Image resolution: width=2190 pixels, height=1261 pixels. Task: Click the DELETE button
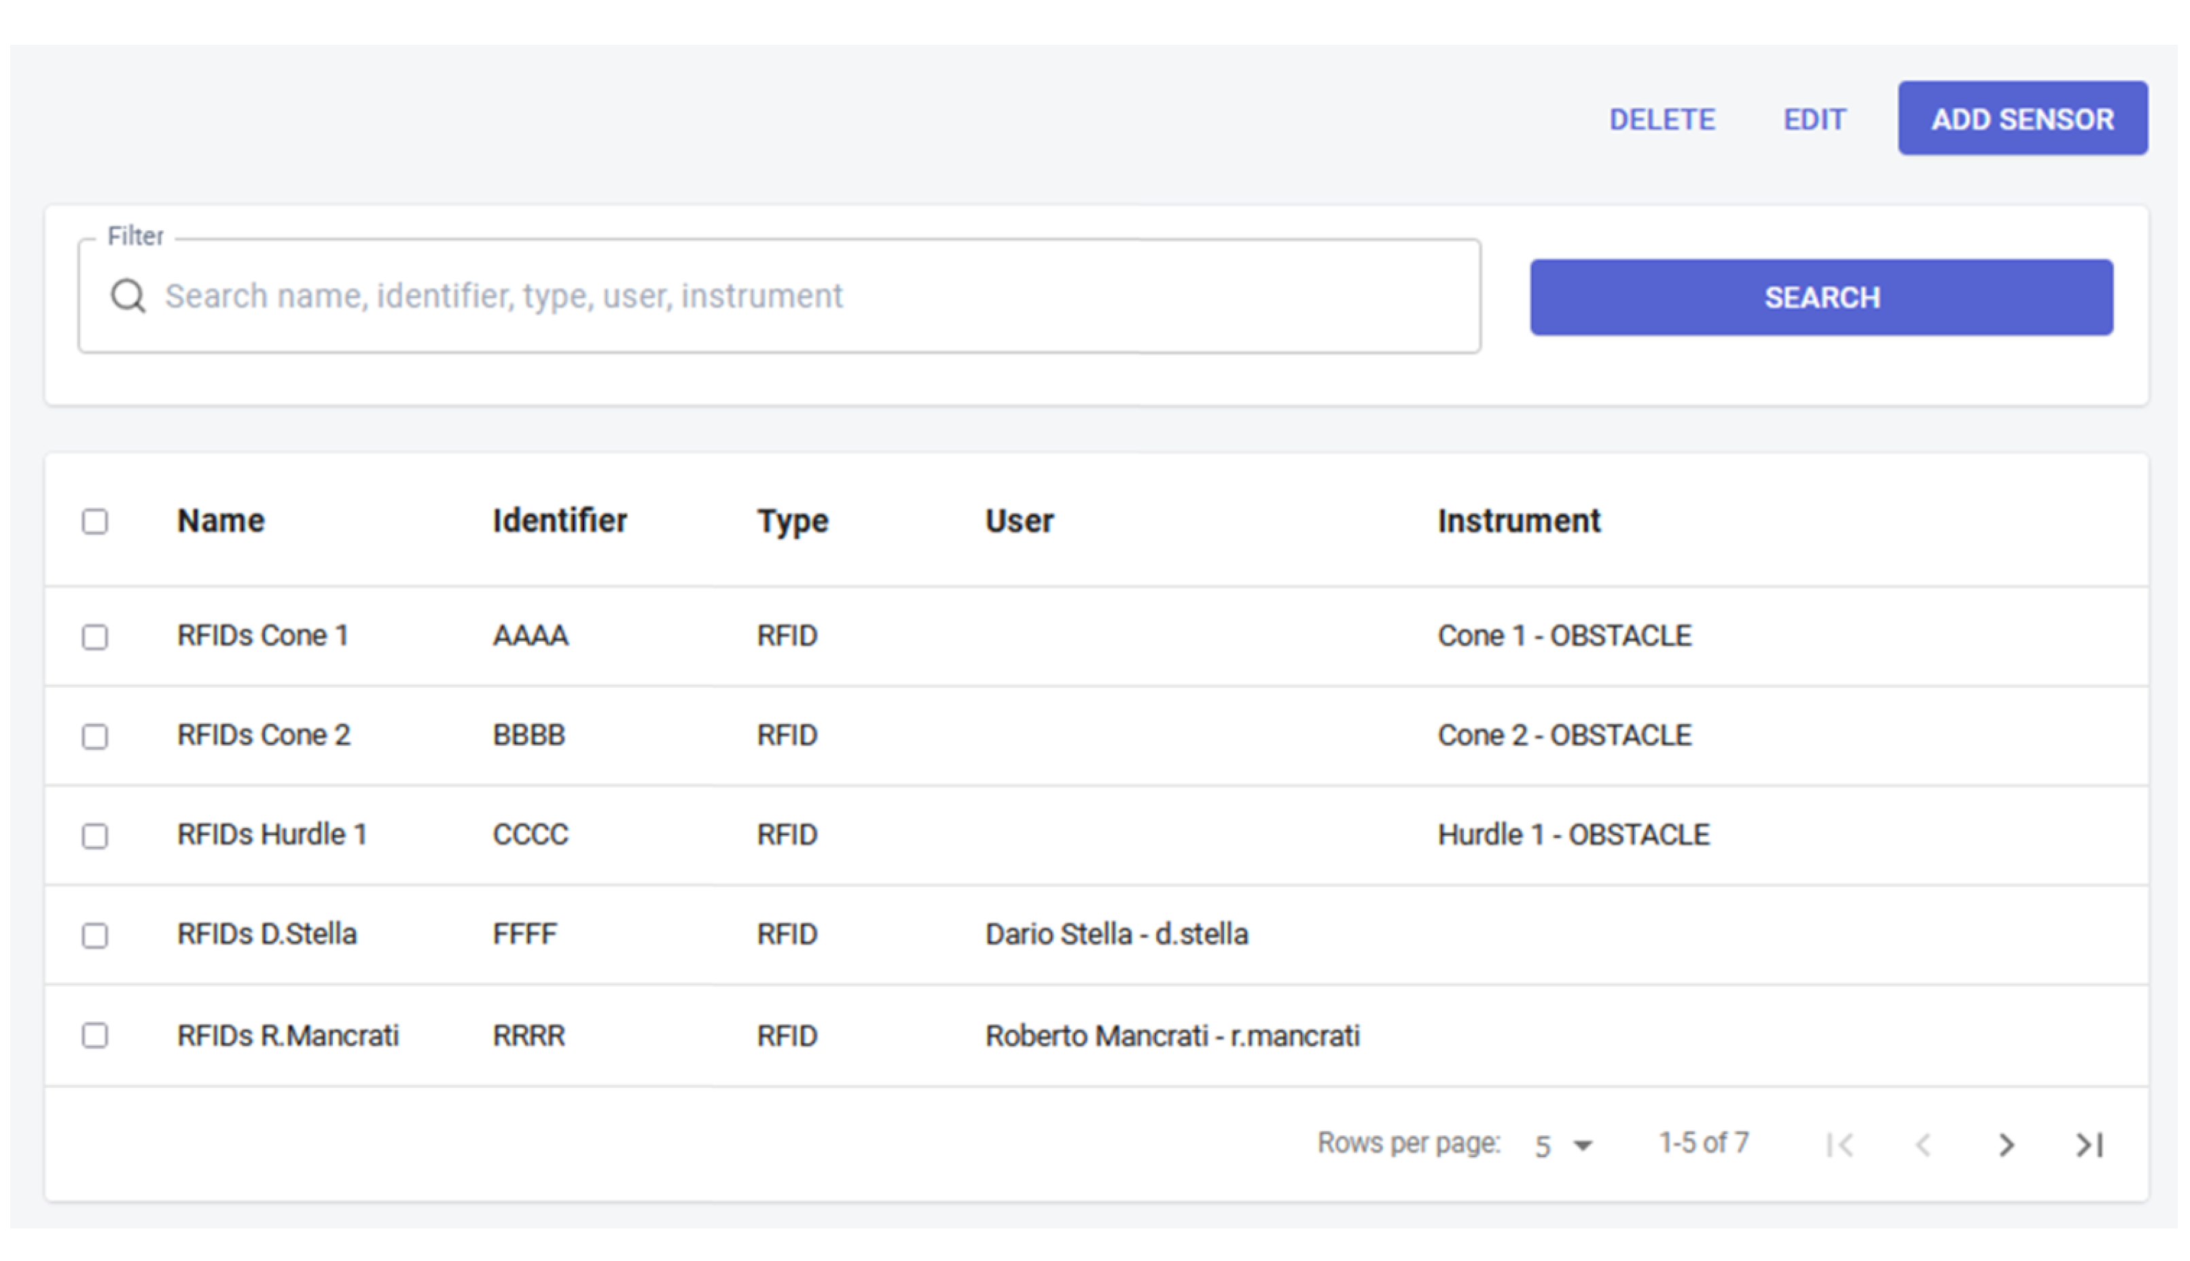(x=1662, y=120)
